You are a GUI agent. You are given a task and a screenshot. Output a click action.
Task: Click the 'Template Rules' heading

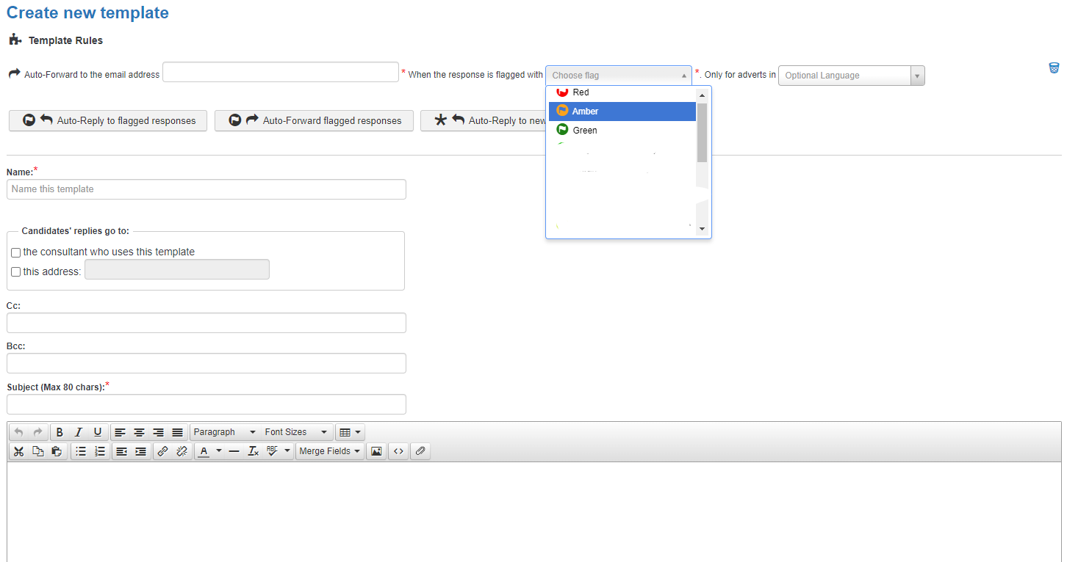pos(65,40)
